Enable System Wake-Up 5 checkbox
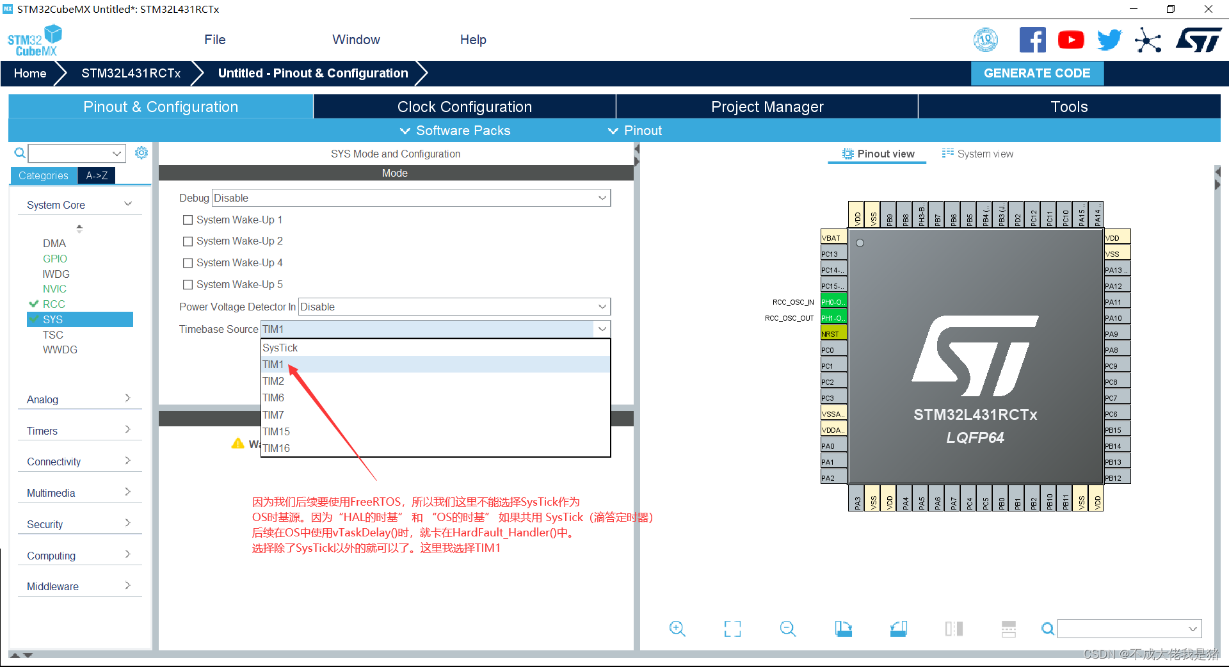Viewport: 1229px width, 667px height. 188,285
